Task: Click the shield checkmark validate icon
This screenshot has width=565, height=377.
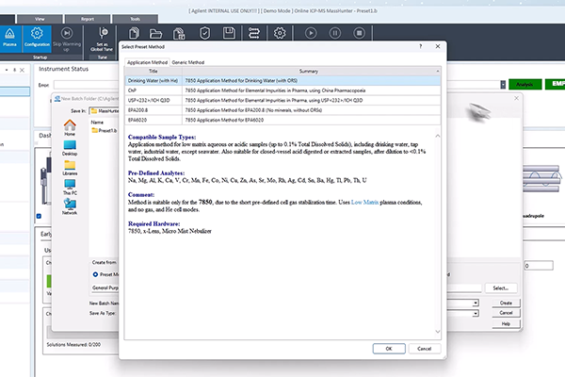Action: [204, 33]
